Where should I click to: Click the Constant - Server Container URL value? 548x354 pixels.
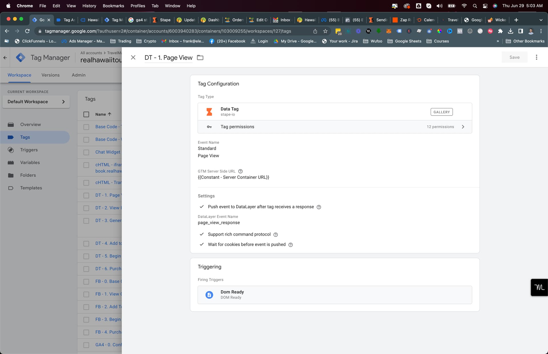point(233,177)
